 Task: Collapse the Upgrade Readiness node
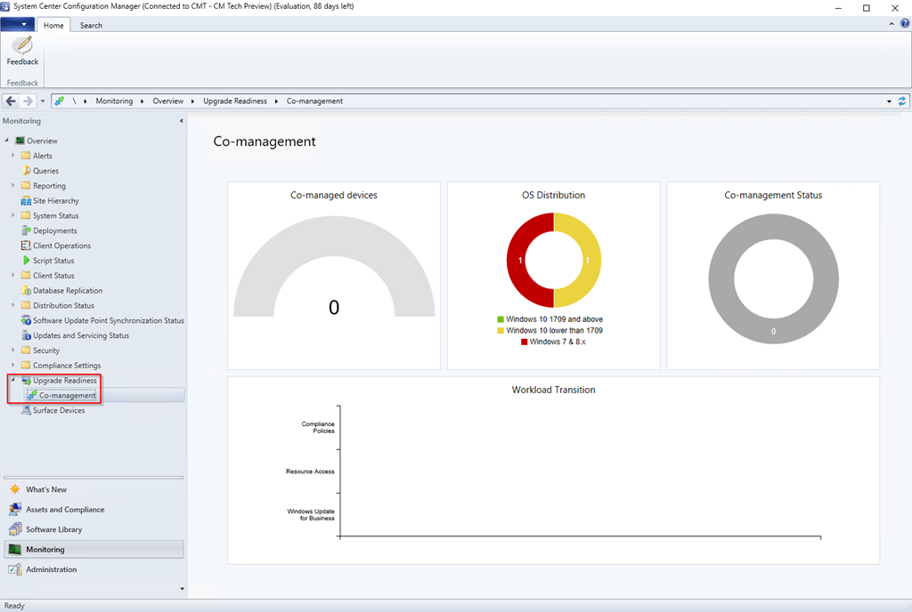(x=13, y=381)
